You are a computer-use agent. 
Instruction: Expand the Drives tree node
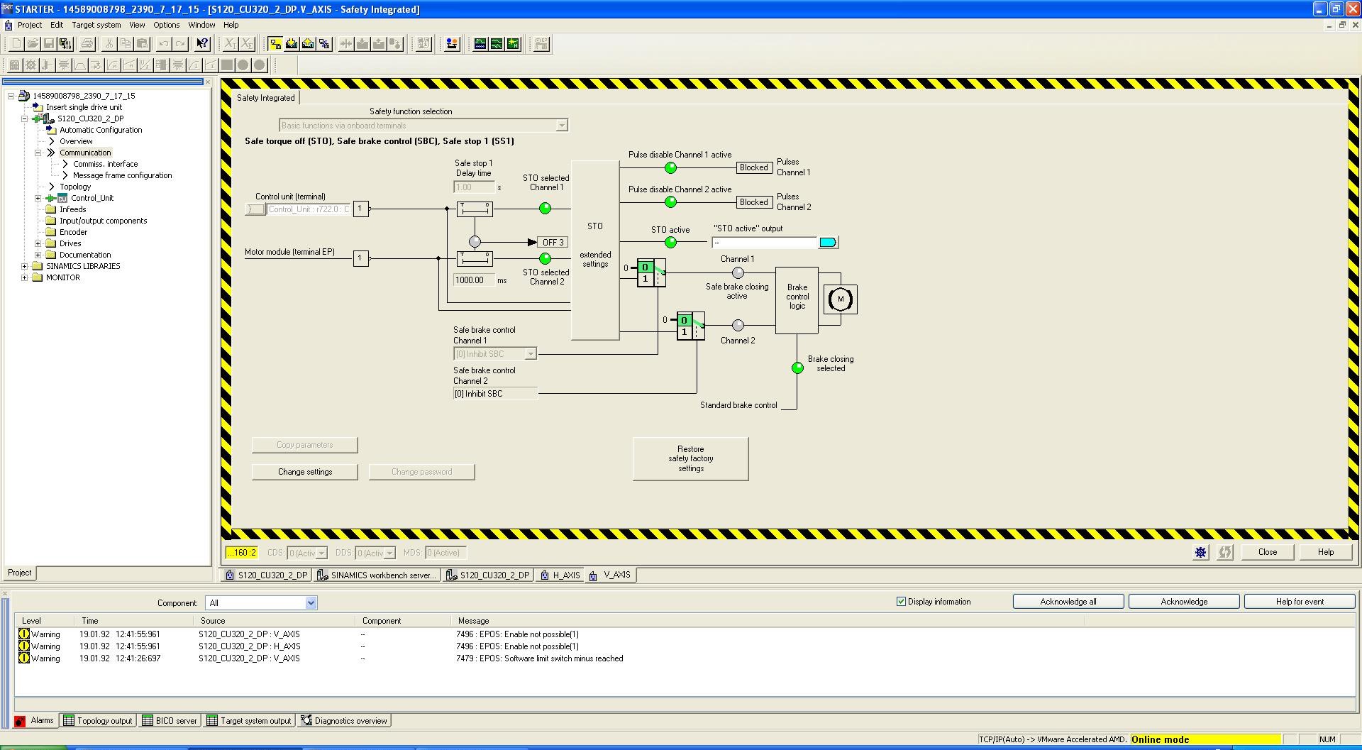pos(38,243)
